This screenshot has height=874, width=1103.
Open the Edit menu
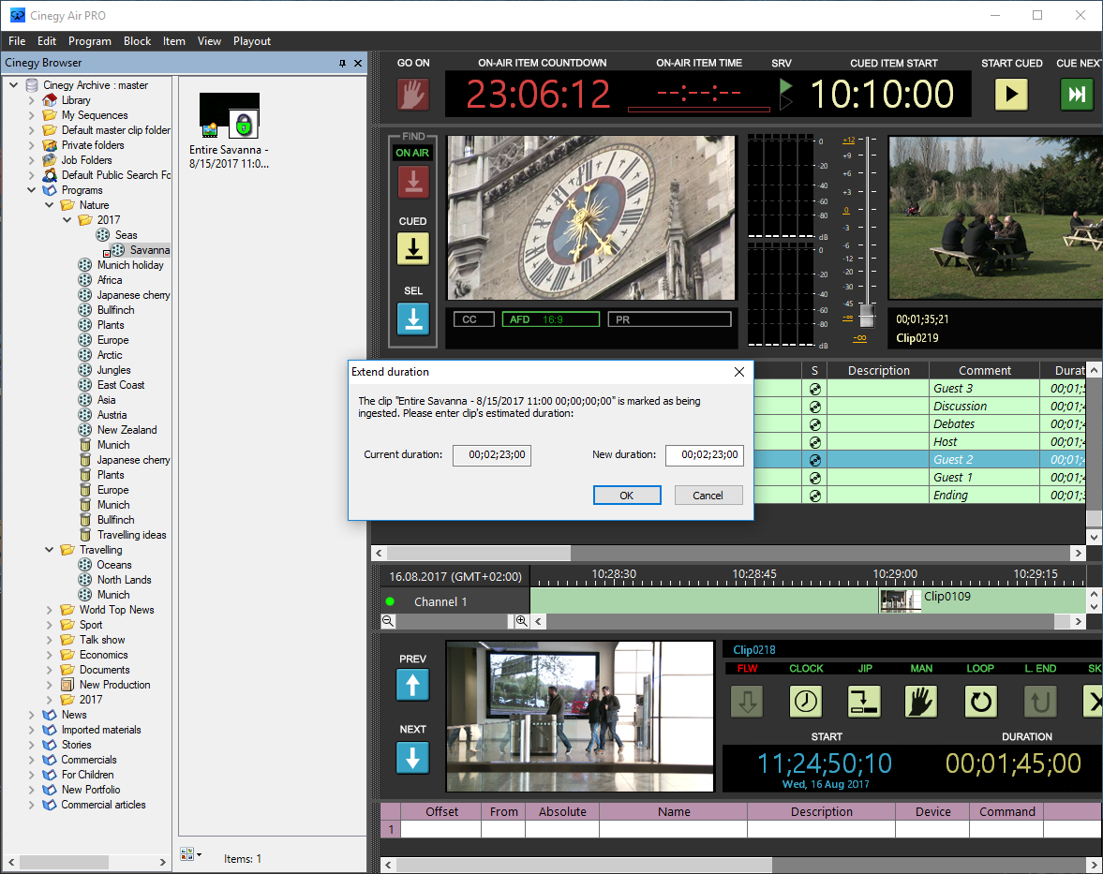[x=47, y=41]
